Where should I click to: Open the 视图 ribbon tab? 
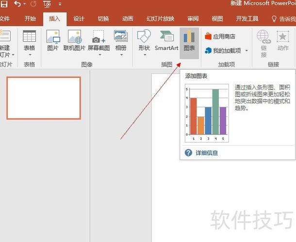(217, 19)
